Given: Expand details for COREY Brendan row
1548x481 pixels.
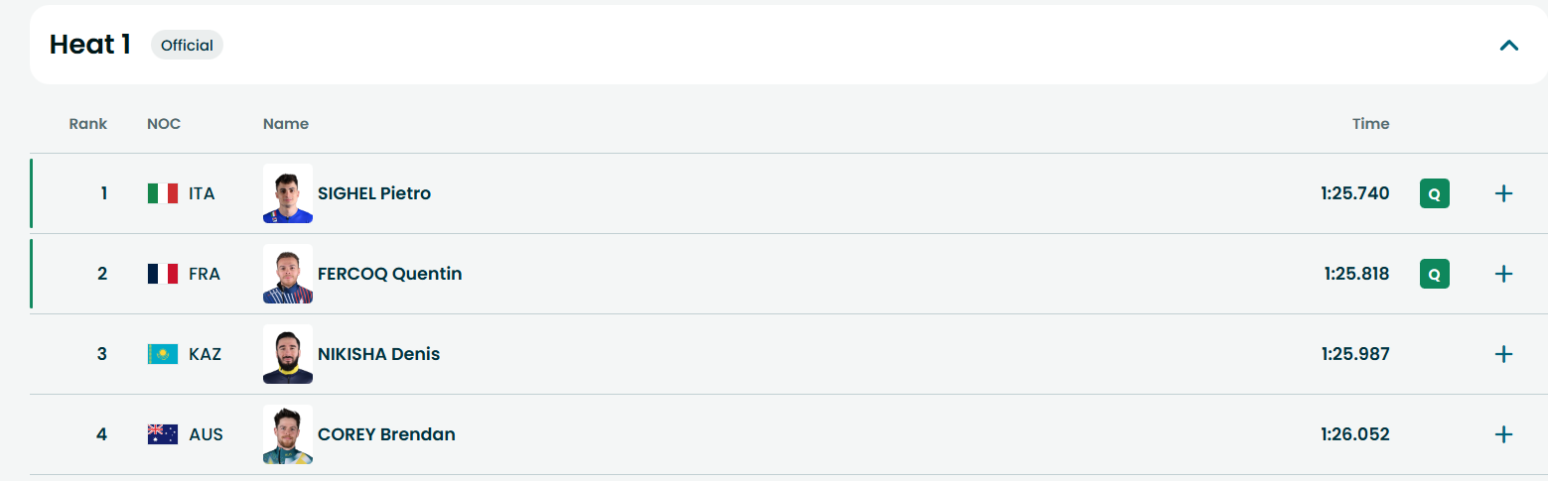Looking at the screenshot, I should (x=1503, y=434).
